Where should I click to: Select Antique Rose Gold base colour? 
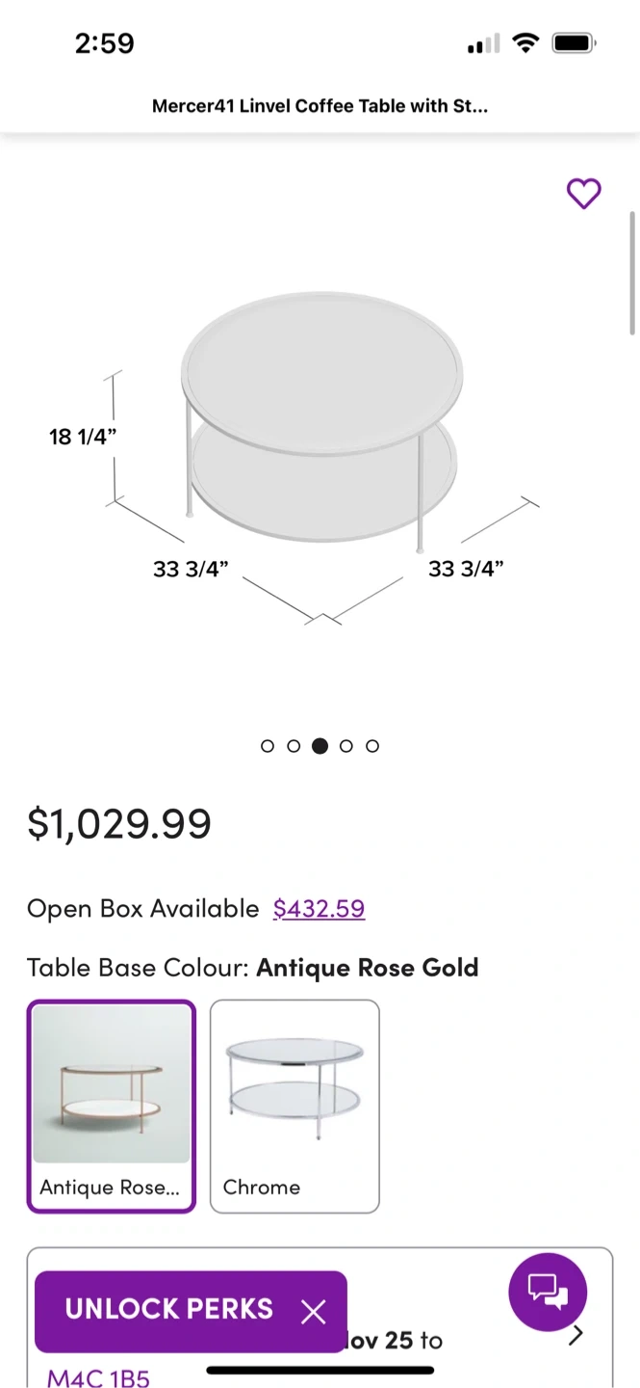(x=112, y=1106)
